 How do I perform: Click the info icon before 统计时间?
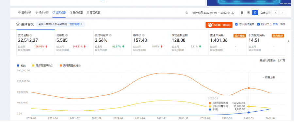(x=187, y=13)
